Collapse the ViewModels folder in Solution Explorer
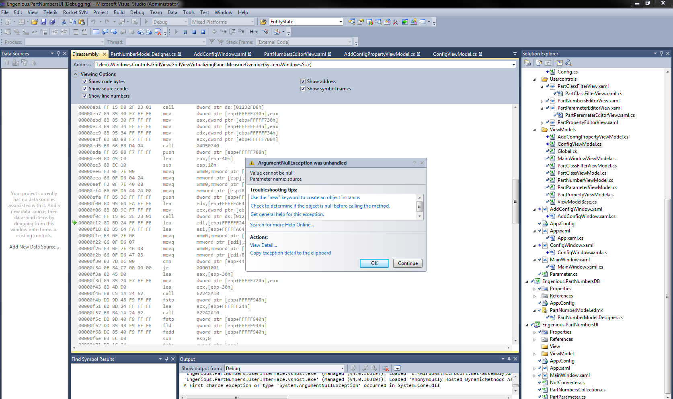Image resolution: width=673 pixels, height=399 pixels. click(x=534, y=130)
